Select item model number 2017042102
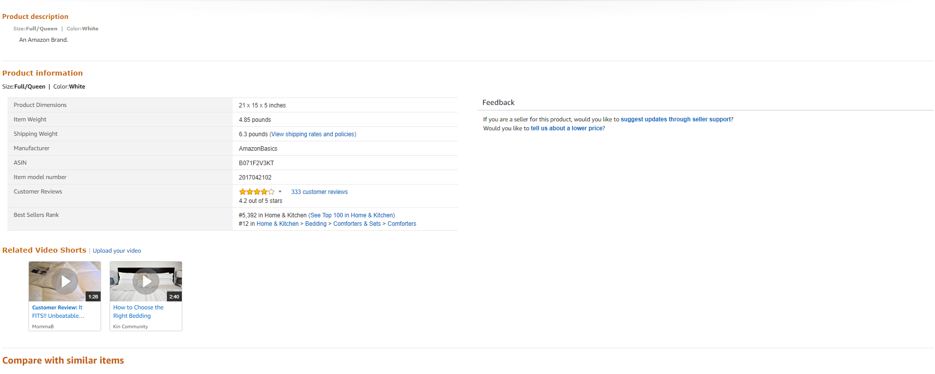The width and height of the screenshot is (935, 374). pos(255,178)
